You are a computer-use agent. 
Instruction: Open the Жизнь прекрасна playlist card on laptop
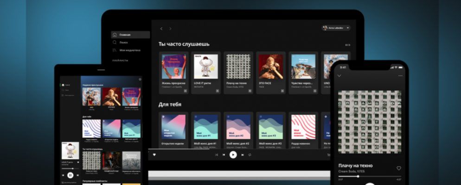173,73
